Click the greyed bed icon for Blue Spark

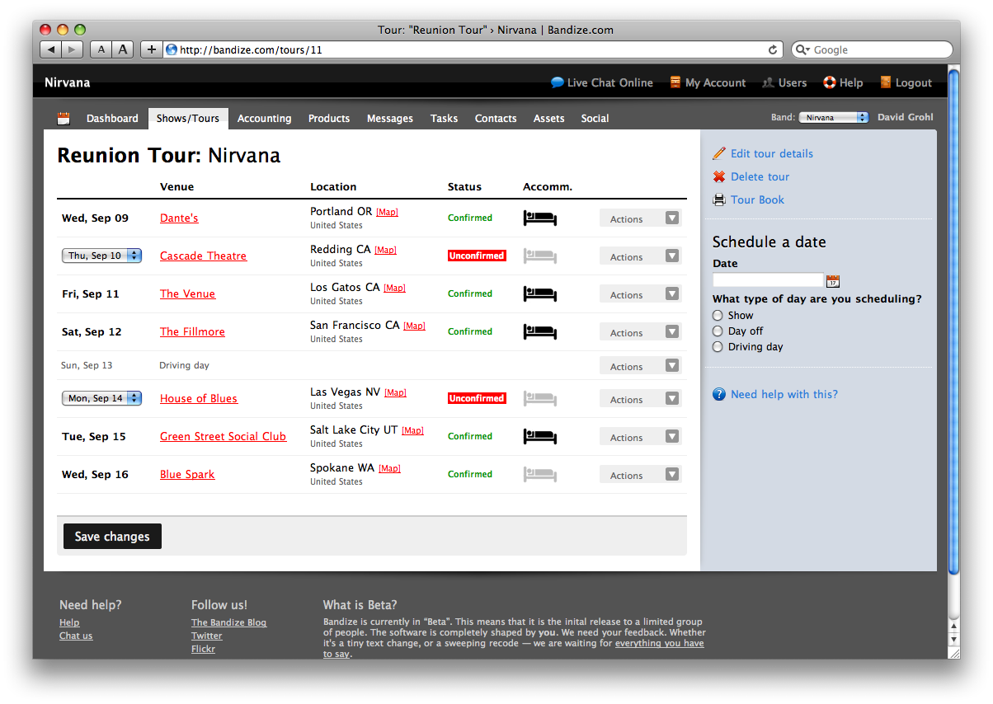[x=540, y=475]
